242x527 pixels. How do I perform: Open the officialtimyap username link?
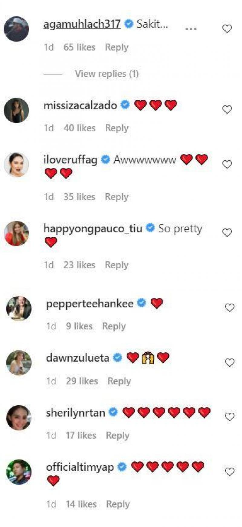tap(80, 467)
